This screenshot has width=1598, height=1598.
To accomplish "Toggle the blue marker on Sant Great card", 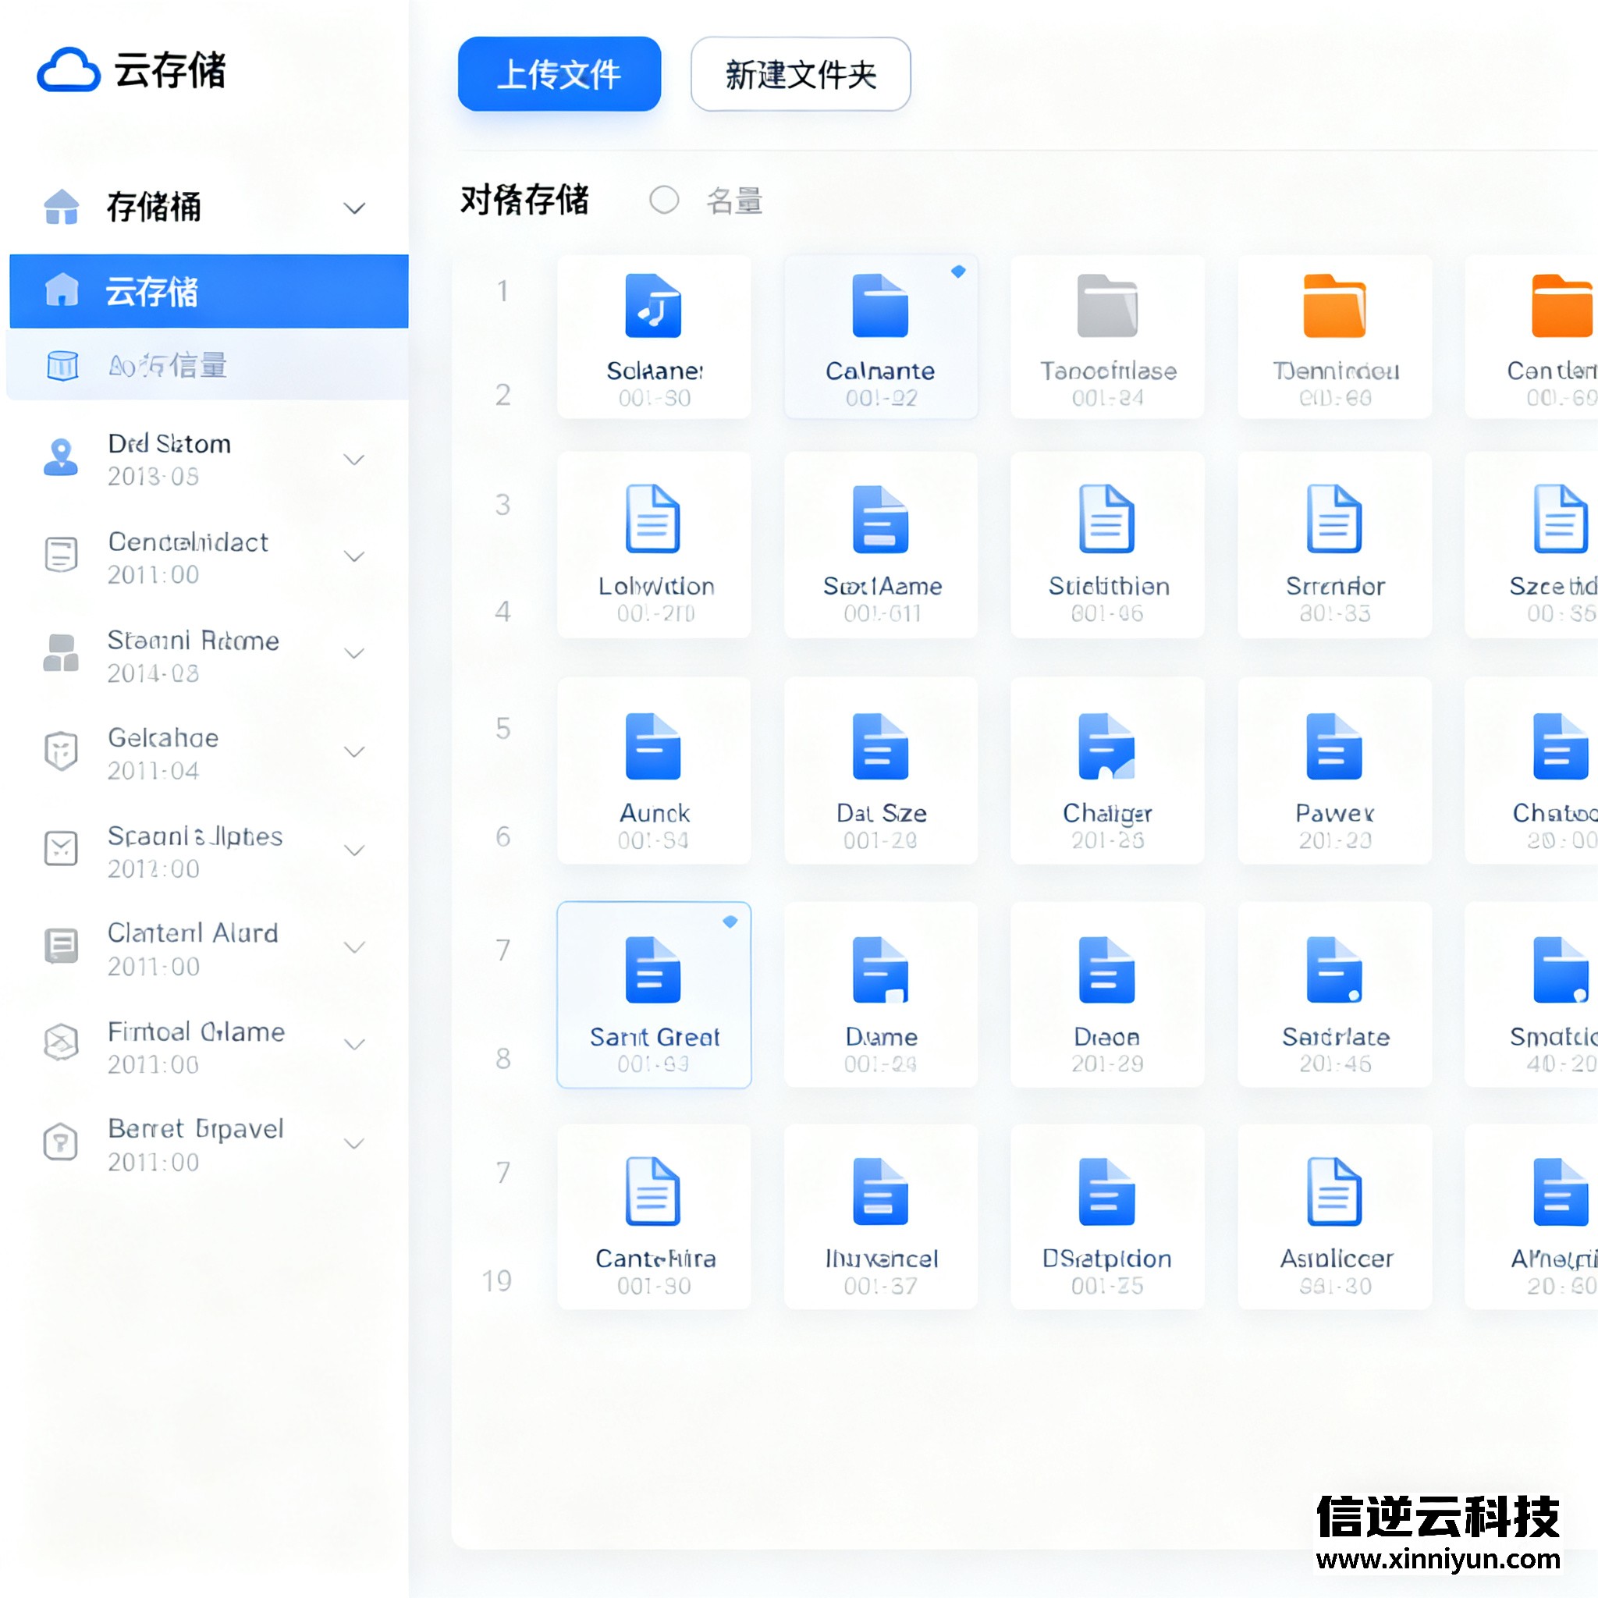I will tap(730, 922).
